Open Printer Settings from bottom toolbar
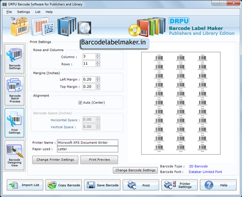This screenshot has width=242, height=197. pos(180,185)
